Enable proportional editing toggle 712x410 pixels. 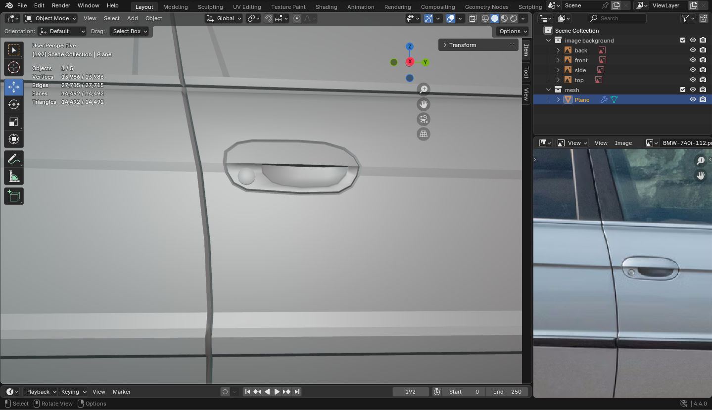click(x=297, y=18)
